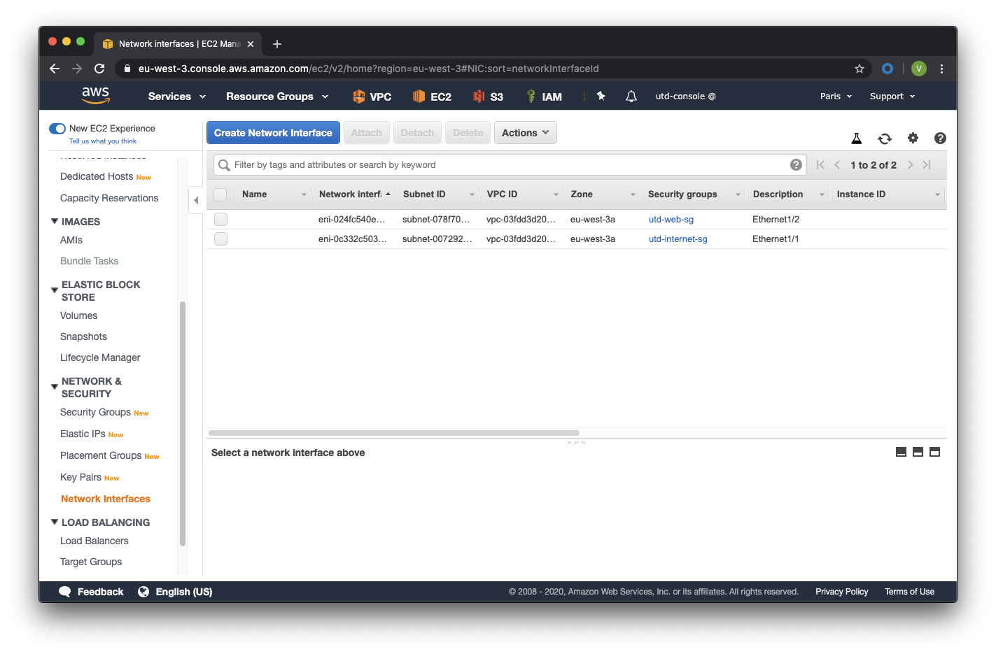The image size is (996, 654).
Task: Open utd-internet-sg security group link
Action: pyautogui.click(x=678, y=239)
